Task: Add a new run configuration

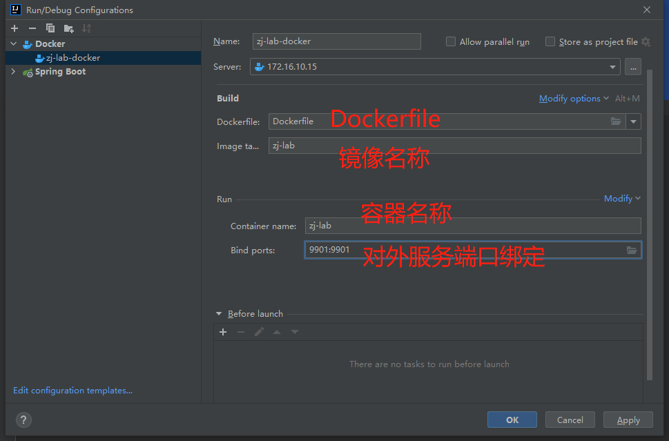Action: point(14,28)
